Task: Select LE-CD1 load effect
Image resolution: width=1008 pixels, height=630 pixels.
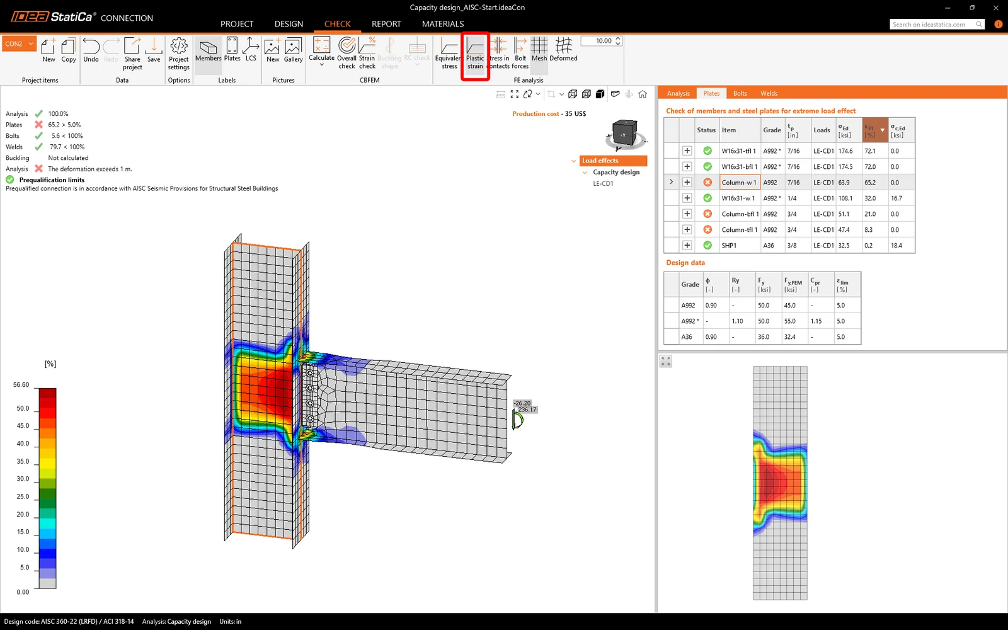Action: (603, 183)
